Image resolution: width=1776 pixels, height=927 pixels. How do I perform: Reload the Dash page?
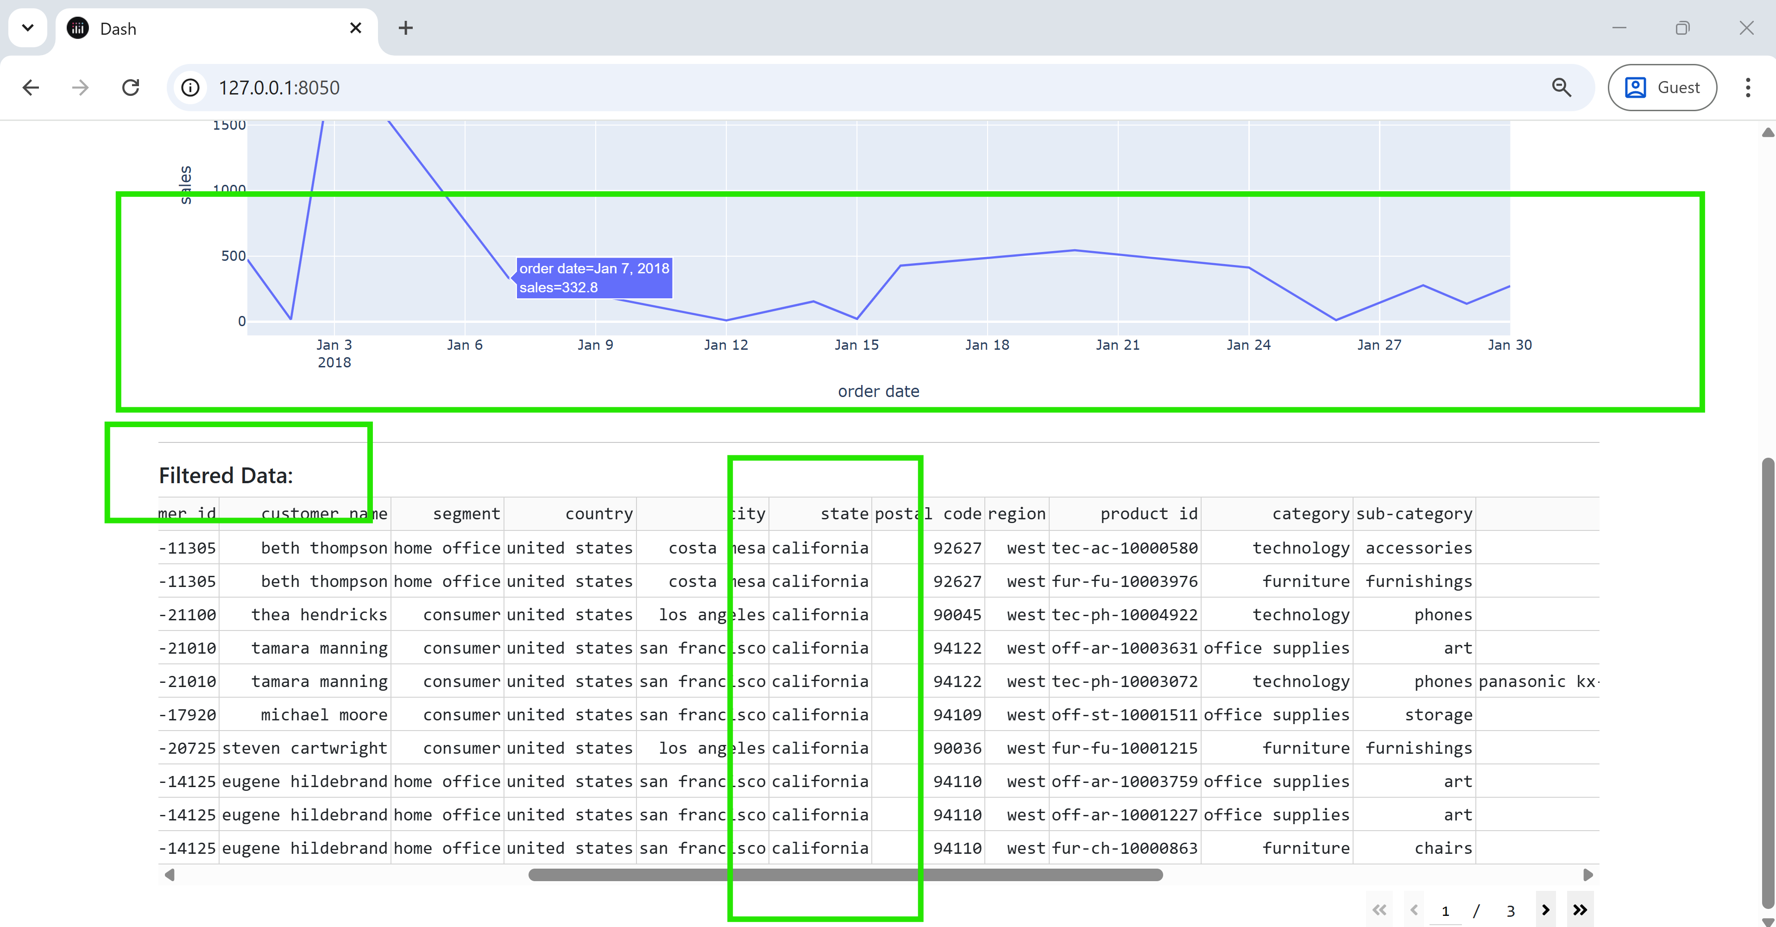(130, 88)
